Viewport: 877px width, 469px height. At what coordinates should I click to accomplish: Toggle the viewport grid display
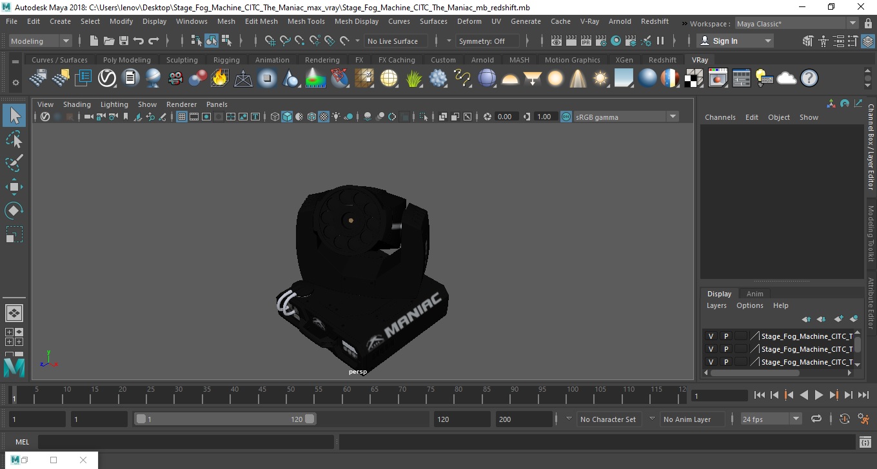(x=182, y=117)
